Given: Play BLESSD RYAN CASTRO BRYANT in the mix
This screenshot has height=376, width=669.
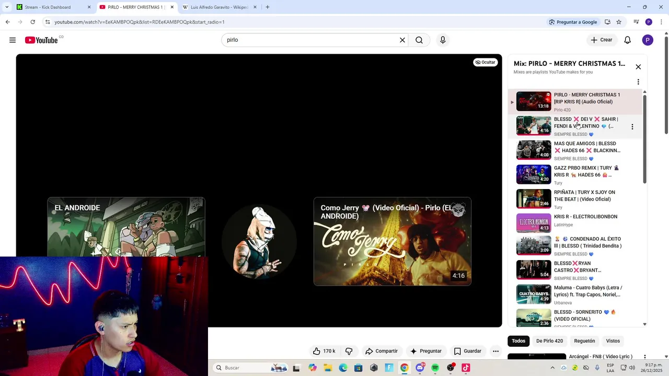Looking at the screenshot, I should (575, 270).
